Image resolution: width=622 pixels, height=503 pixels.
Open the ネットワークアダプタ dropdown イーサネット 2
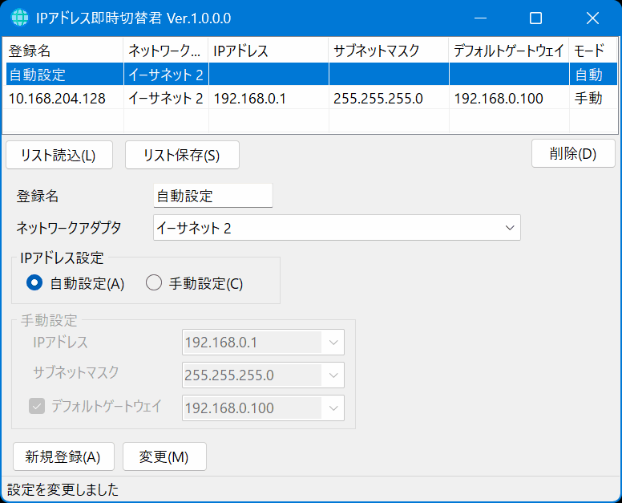pyautogui.click(x=337, y=228)
